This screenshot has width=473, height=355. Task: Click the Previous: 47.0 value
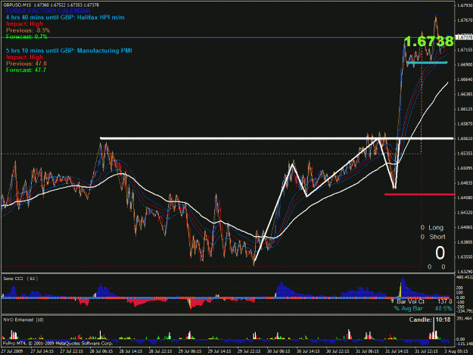(x=26, y=64)
